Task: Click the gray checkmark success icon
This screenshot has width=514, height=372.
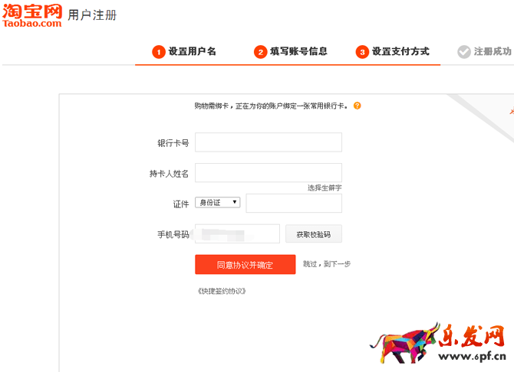Action: [463, 52]
